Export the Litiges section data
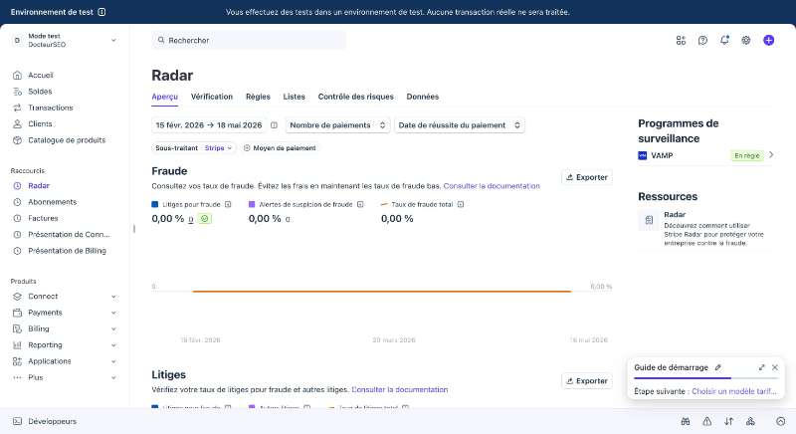 (x=587, y=380)
